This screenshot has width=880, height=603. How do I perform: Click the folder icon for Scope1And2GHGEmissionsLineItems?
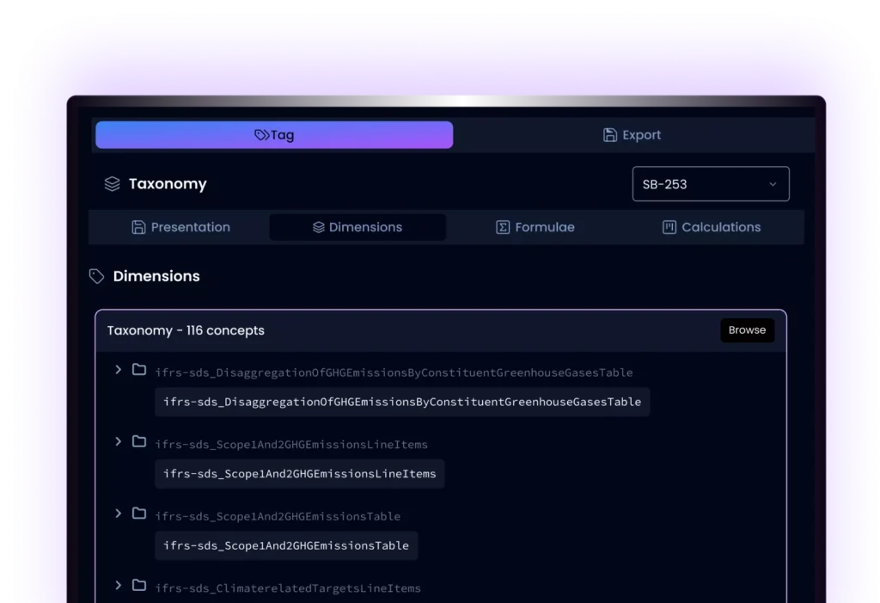tap(138, 441)
